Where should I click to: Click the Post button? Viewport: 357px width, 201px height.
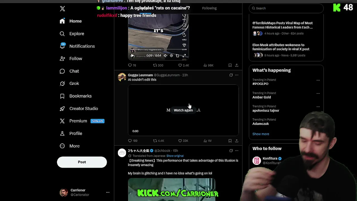tap(82, 162)
